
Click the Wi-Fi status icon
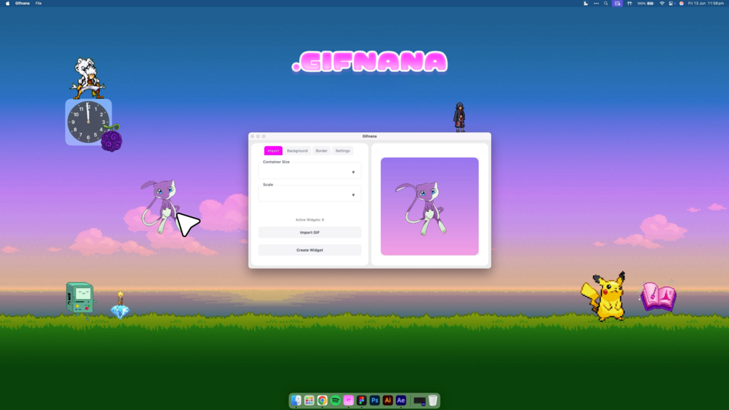(662, 3)
